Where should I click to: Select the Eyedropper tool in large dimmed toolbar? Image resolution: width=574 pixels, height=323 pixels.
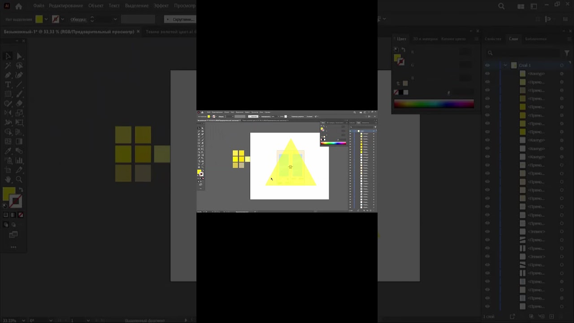pos(8,151)
